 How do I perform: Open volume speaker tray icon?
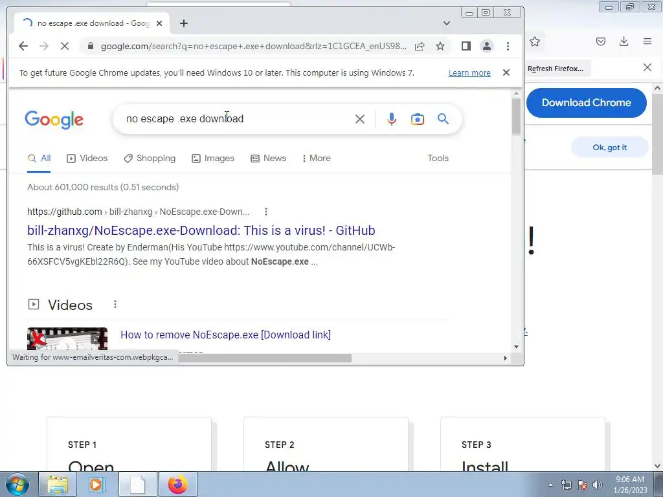tap(598, 485)
